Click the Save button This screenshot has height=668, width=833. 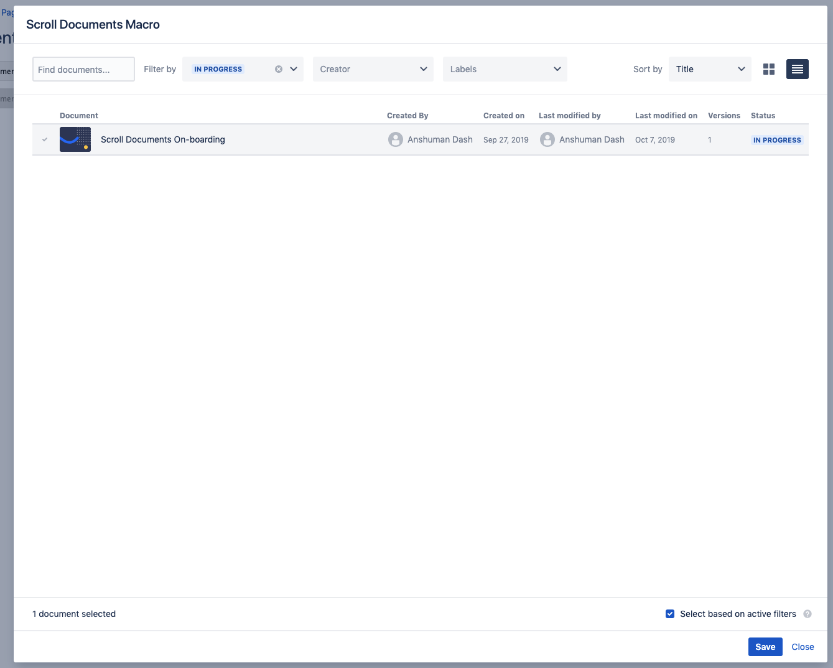point(765,647)
